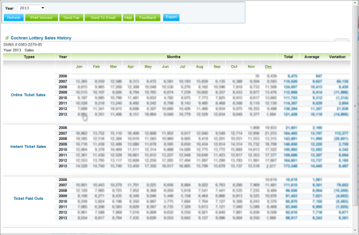This screenshot has height=235, width=359.
Task: Select the Online Ticket Sales type link
Action: click(28, 95)
